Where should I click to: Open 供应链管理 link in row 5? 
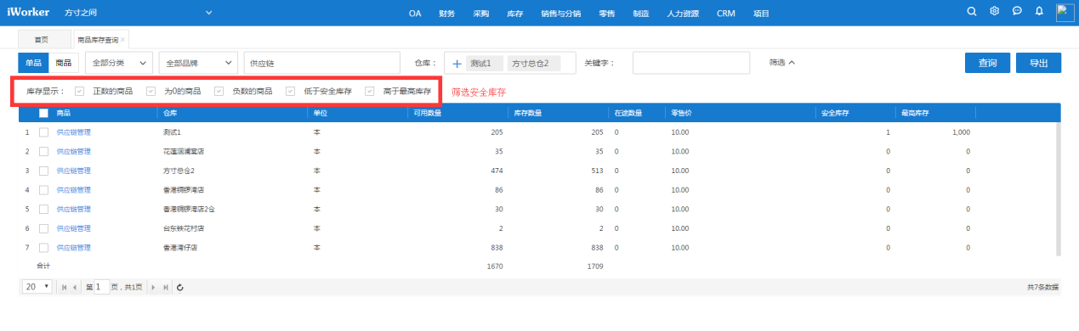click(x=73, y=209)
